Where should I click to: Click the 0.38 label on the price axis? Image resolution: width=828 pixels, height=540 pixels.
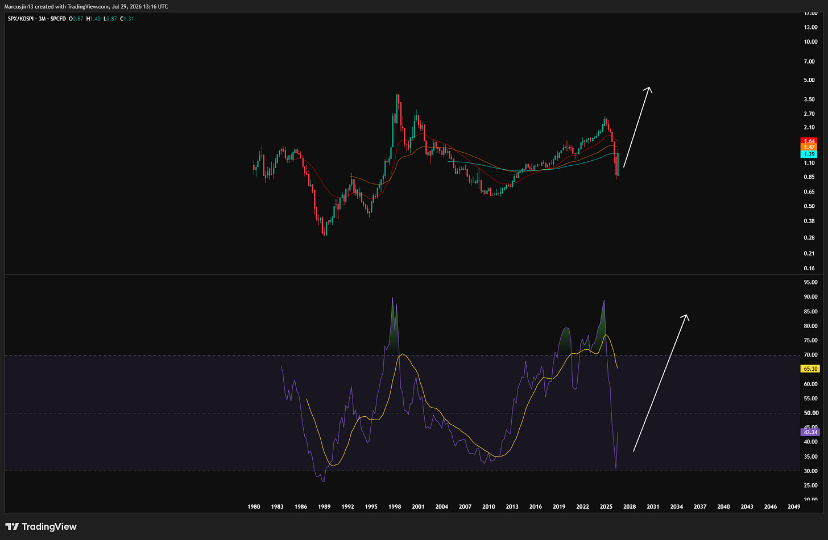click(x=810, y=221)
